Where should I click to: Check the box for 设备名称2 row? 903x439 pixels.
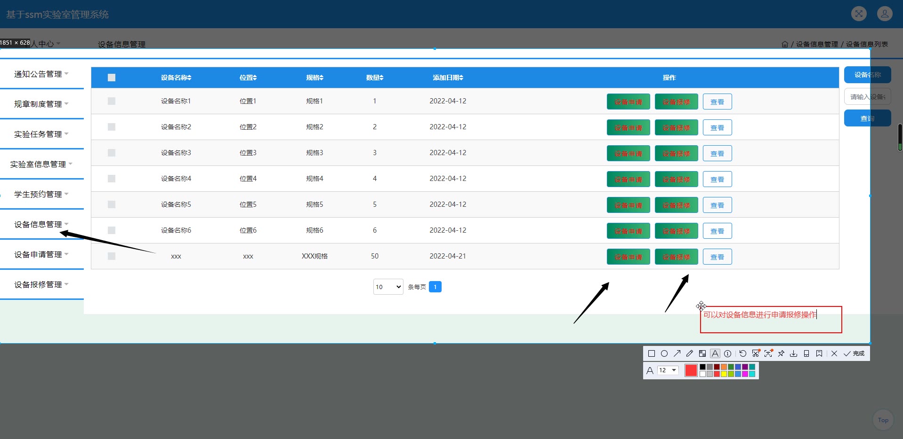point(112,127)
